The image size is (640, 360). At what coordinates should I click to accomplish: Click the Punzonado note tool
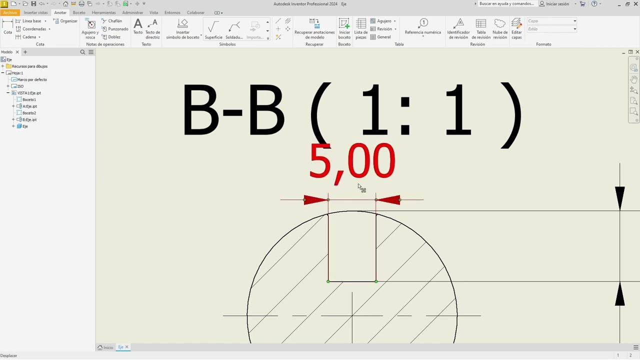[114, 29]
